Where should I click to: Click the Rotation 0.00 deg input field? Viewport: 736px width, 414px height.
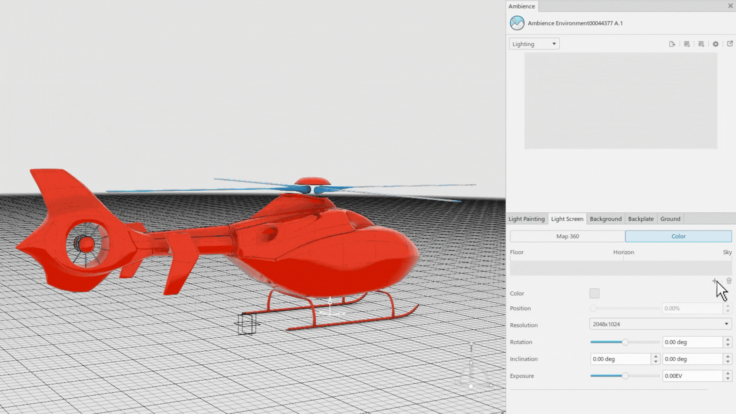[692, 342]
